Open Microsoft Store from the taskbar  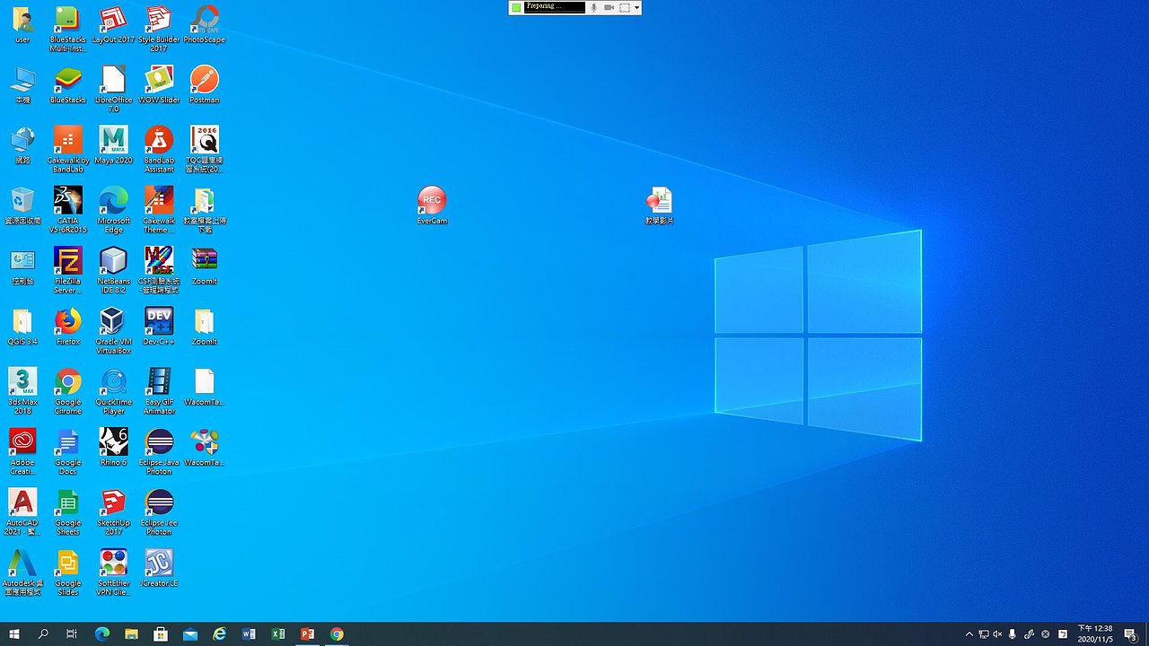click(161, 634)
